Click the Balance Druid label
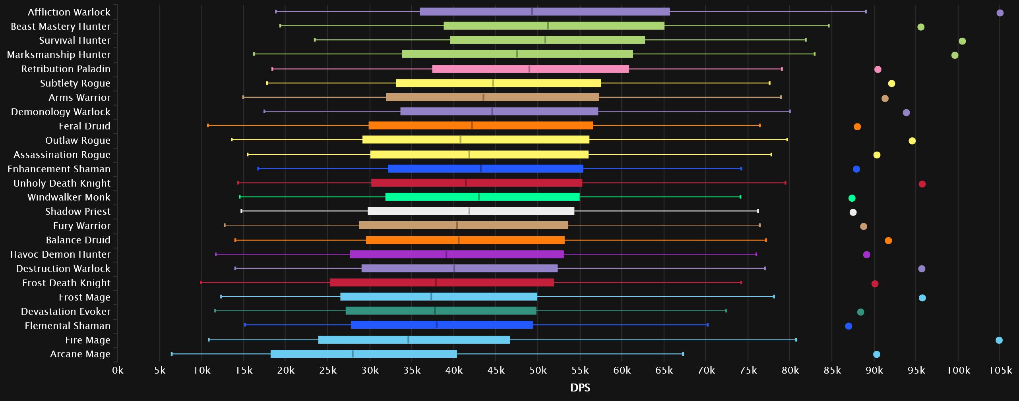1019x401 pixels. [x=78, y=240]
